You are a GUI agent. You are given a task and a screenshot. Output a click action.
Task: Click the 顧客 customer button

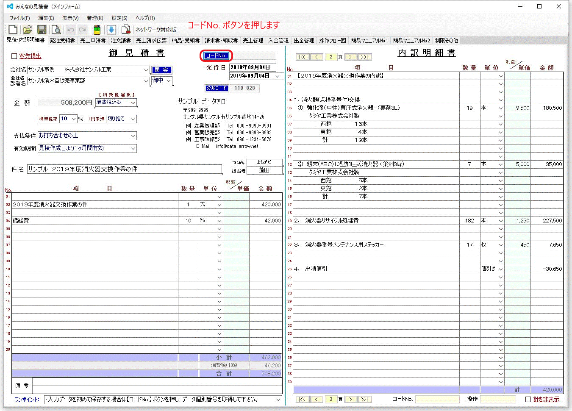[161, 70]
